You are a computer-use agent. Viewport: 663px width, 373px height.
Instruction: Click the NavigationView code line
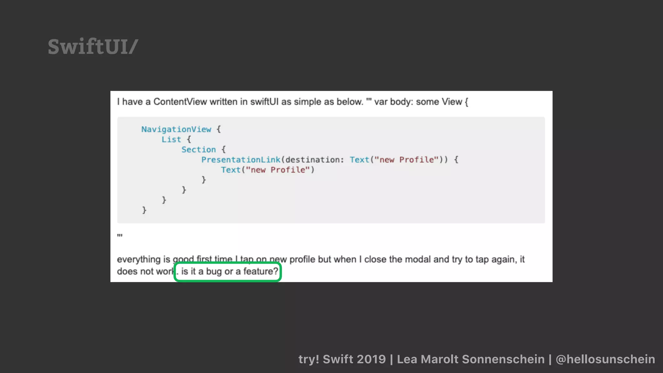click(x=181, y=129)
